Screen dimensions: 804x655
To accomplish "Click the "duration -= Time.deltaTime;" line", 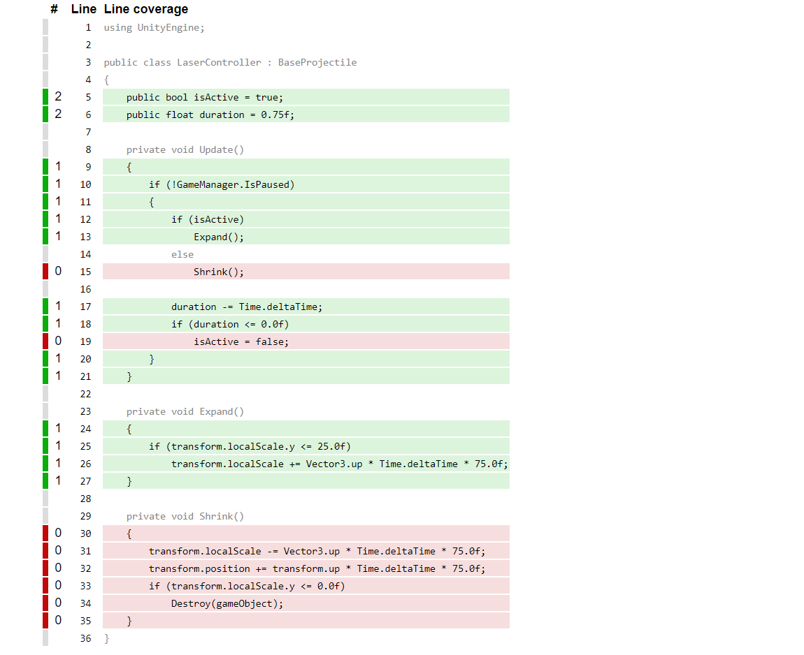I will coord(247,307).
